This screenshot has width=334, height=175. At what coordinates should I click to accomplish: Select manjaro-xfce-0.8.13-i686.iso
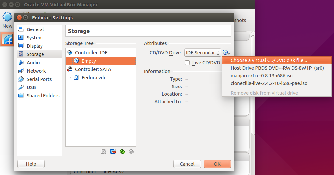tap(277, 76)
